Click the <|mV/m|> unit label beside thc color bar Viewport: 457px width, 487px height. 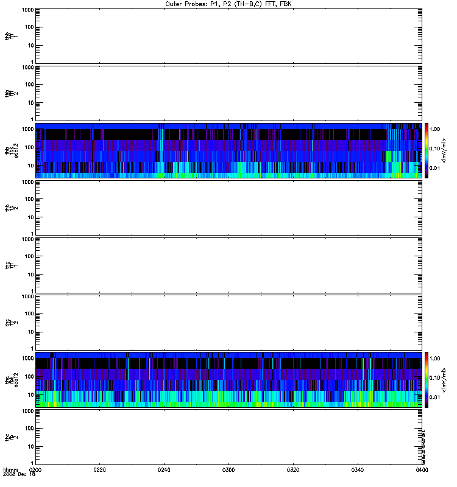[x=444, y=380]
